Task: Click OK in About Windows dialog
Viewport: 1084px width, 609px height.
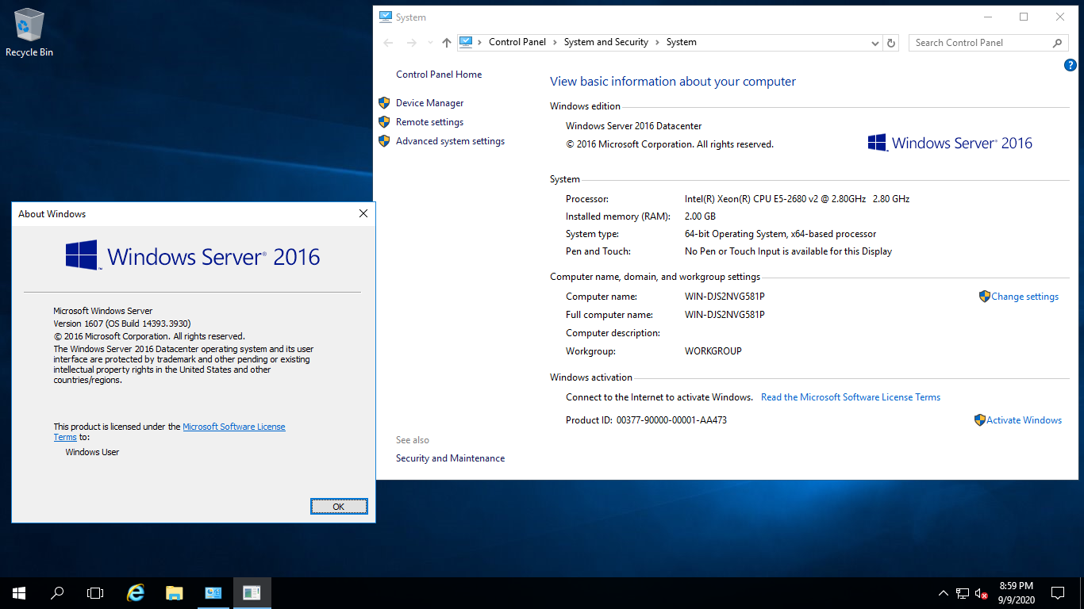Action: (x=339, y=507)
